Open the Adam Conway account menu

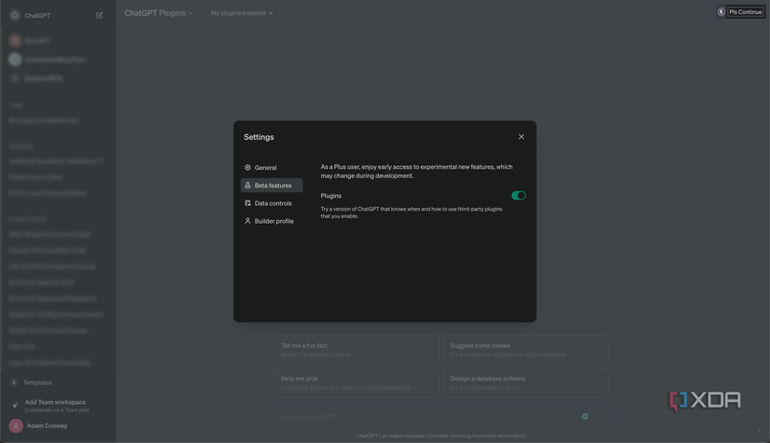point(47,426)
